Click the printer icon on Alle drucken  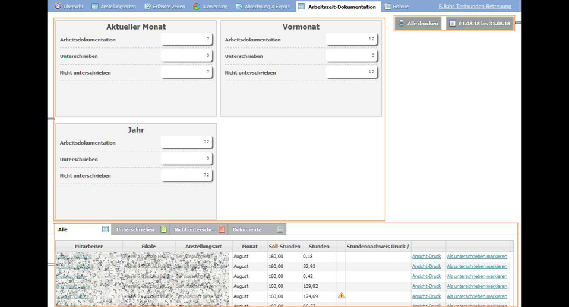point(401,23)
